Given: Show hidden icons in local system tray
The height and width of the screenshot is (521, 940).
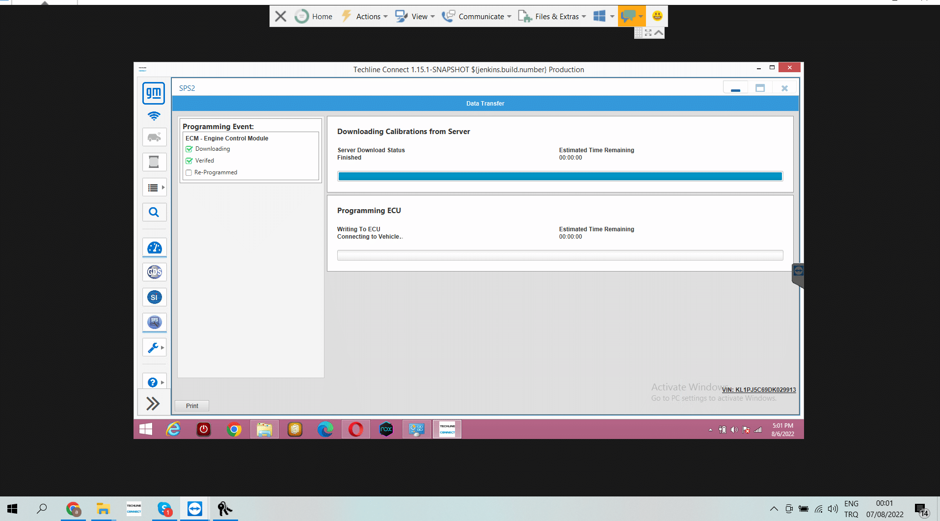Looking at the screenshot, I should (x=774, y=509).
